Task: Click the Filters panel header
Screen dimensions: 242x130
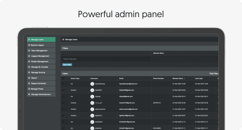Action: [140, 48]
